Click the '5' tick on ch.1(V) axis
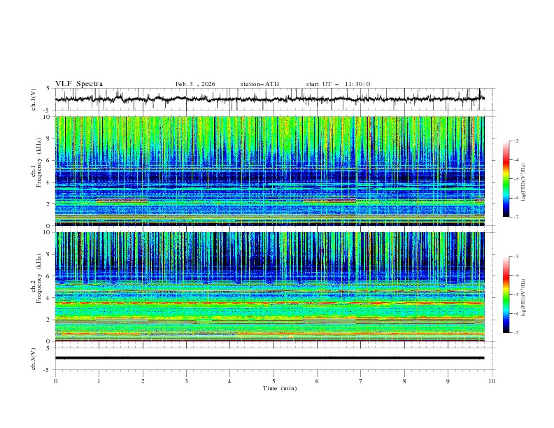This screenshot has width=554, height=428. coord(49,89)
